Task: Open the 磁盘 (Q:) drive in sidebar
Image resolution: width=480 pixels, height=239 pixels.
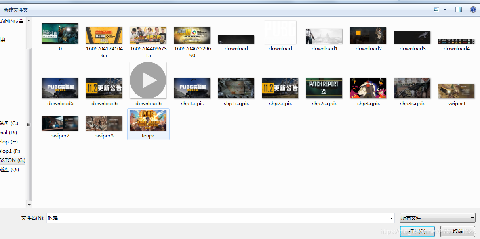Action: [9, 170]
